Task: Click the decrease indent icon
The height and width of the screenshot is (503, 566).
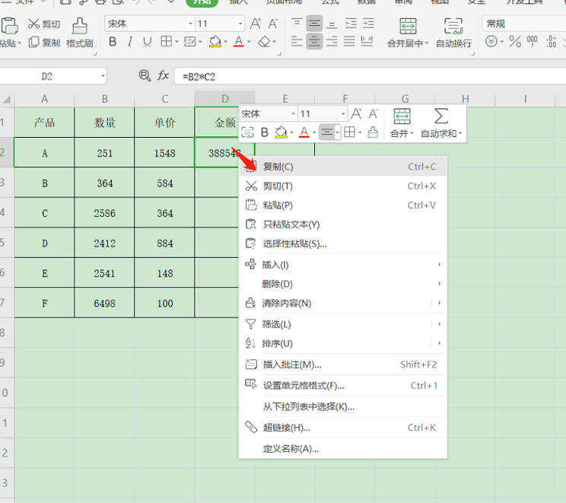Action: click(x=351, y=24)
